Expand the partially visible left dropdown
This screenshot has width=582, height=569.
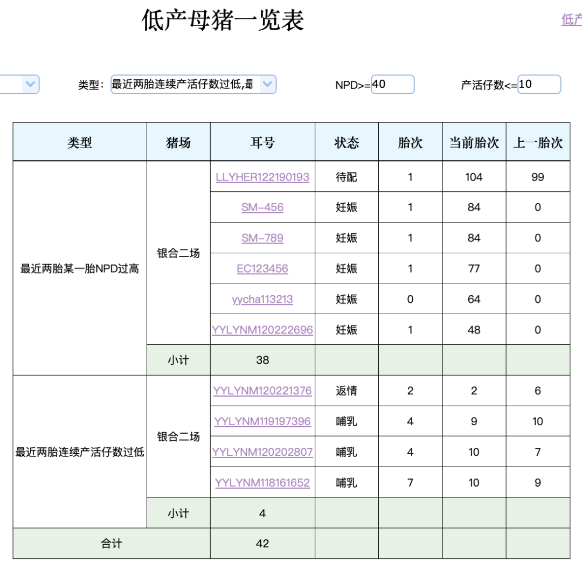[30, 85]
